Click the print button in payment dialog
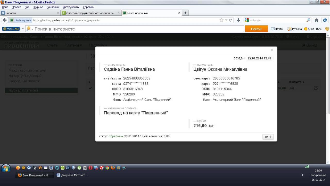Screen dimensions: 330x186 click(268, 137)
